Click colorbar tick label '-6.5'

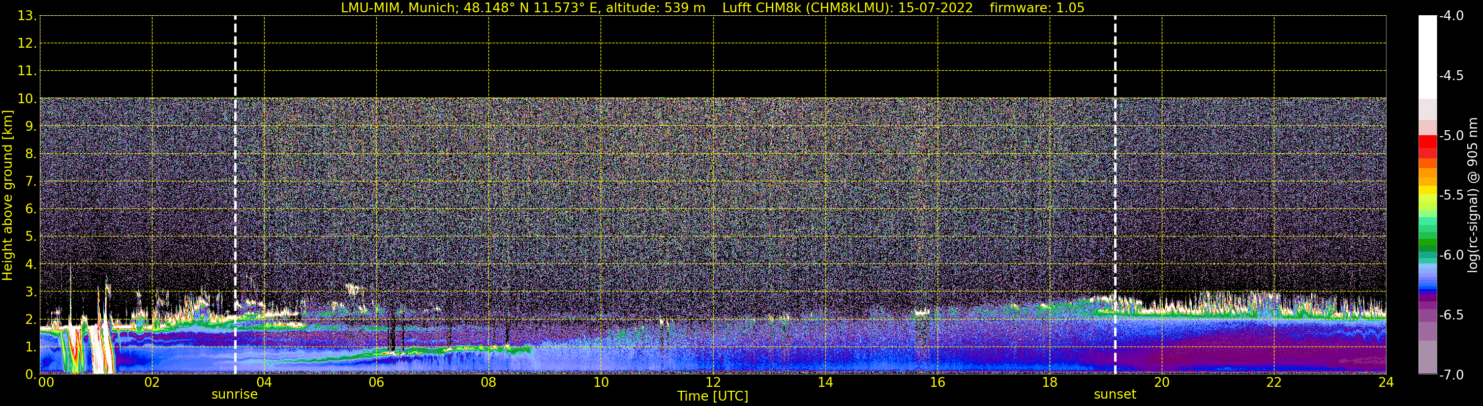pyautogui.click(x=1451, y=315)
